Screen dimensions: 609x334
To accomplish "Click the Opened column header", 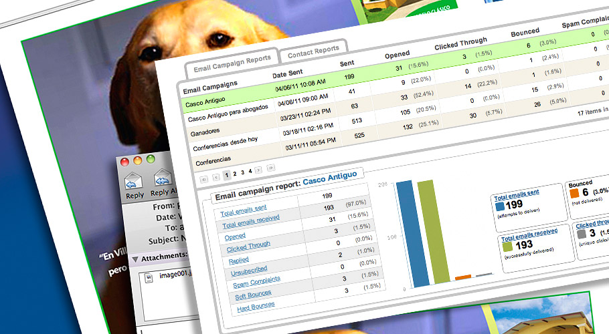I will click(x=397, y=55).
